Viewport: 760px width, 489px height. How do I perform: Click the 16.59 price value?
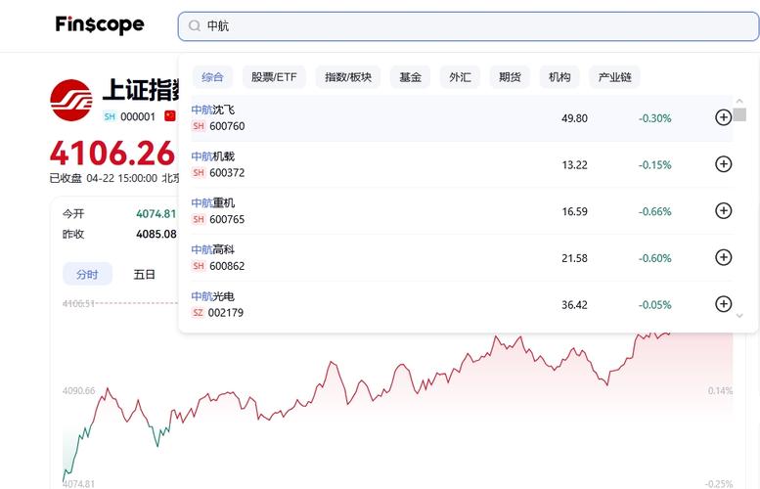pos(574,211)
